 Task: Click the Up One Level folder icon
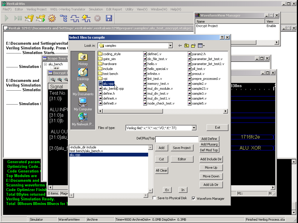(187, 46)
